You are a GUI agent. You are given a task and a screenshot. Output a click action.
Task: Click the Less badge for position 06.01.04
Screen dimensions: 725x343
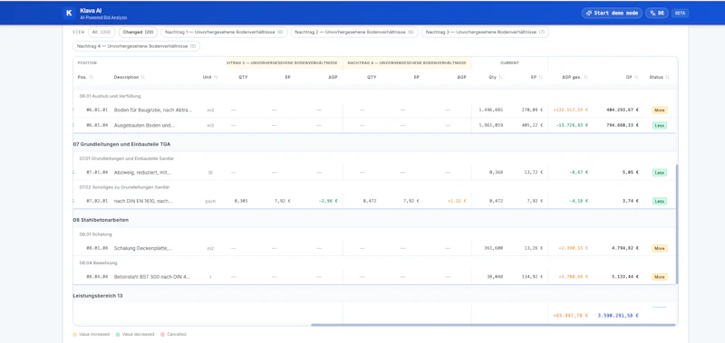[660, 125]
